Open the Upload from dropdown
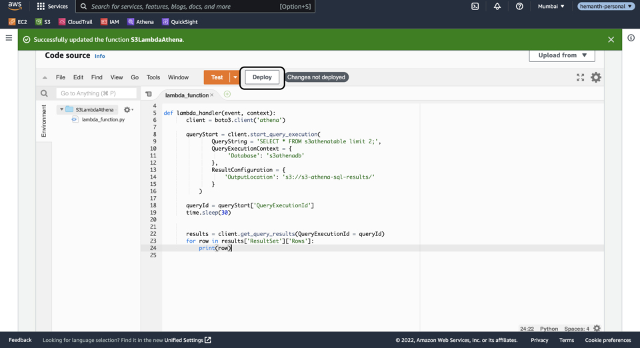Screen dimensions: 640x348 pyautogui.click(x=562, y=55)
